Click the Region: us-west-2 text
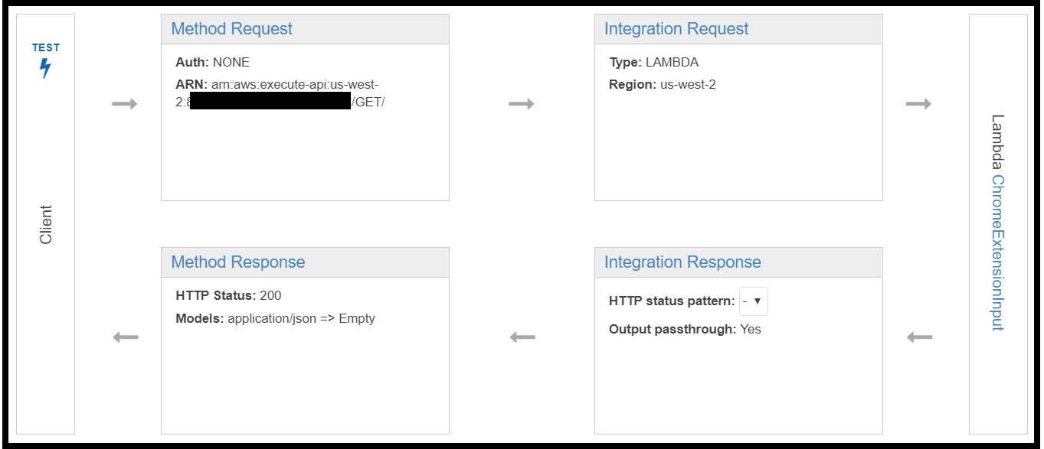The width and height of the screenshot is (1044, 449). click(x=662, y=84)
